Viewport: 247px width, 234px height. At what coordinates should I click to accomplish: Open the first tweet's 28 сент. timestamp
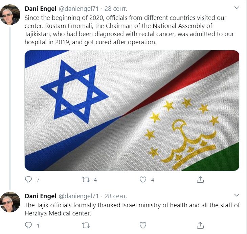[x=116, y=8]
